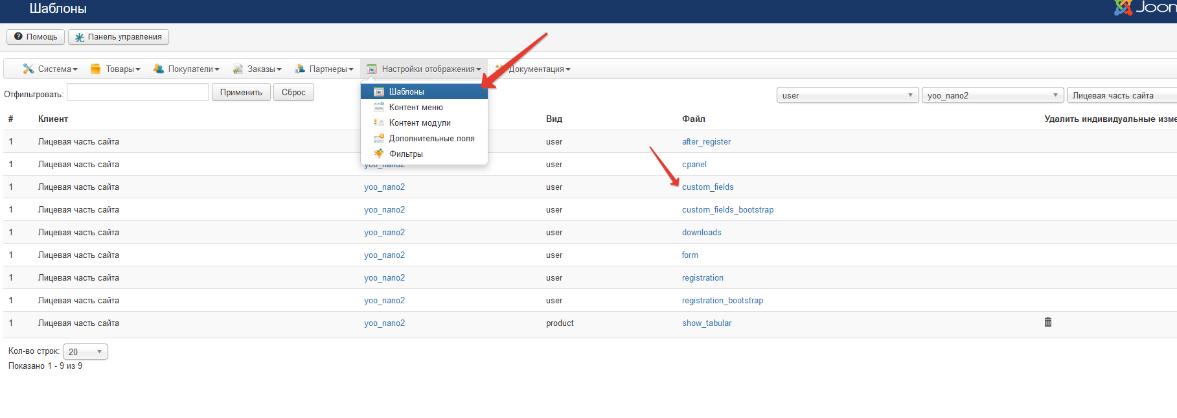This screenshot has height=418, width=1177.
Task: Open the custom_fields_bootstrap file link
Action: tap(727, 209)
